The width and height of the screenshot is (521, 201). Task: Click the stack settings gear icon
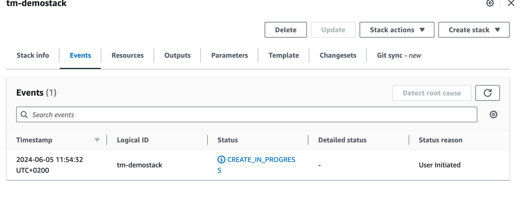click(490, 3)
